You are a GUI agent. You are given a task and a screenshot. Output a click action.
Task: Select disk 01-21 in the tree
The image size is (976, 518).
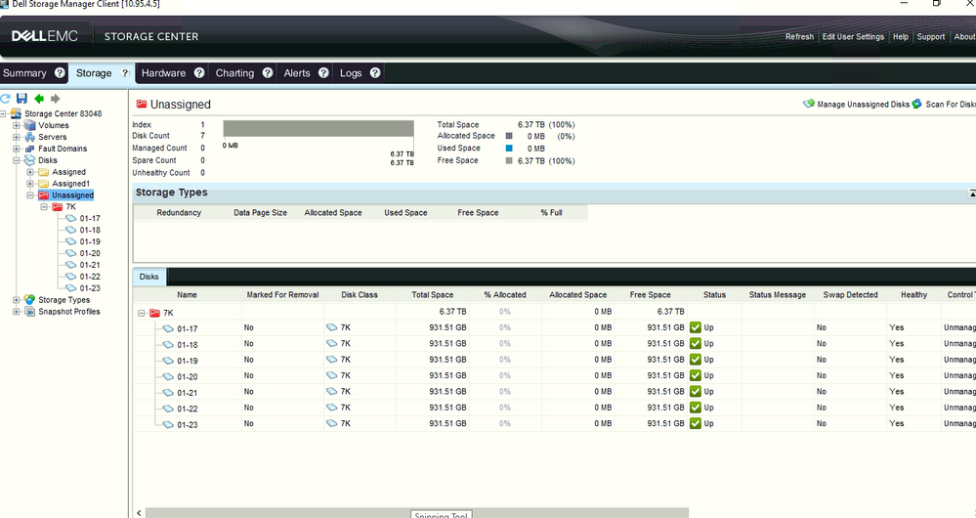point(90,265)
